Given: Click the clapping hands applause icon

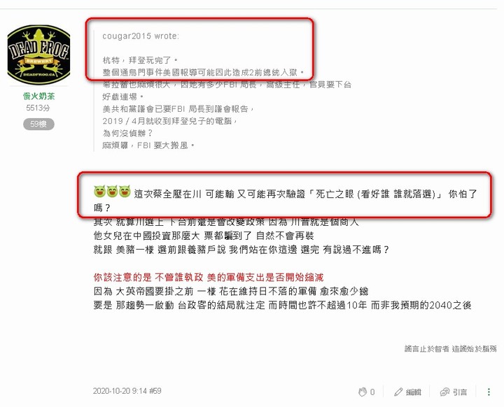Looking at the screenshot, I should pyautogui.click(x=363, y=392).
